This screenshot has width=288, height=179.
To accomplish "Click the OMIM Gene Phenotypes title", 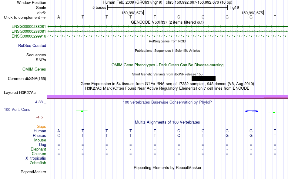I will click(167, 65).
